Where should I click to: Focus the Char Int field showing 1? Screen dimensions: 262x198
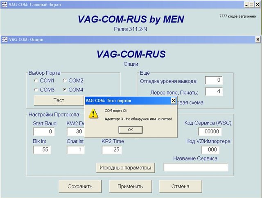(75, 150)
